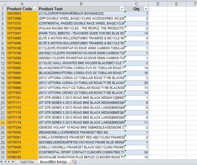This screenshot has height=165, width=197.
Task: Click the CONTINENTAL PADDED DOUBLE RACE WHEEL BAG cell
Action: [x=81, y=24]
